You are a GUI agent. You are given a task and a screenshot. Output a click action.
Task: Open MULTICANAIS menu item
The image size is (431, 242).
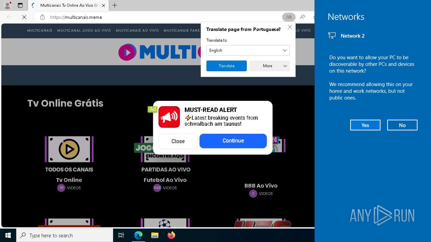tap(40, 31)
